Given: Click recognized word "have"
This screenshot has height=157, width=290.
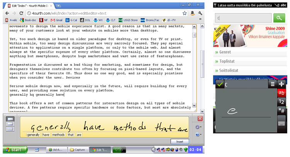Looking at the screenshot, I should [x=46, y=135].
